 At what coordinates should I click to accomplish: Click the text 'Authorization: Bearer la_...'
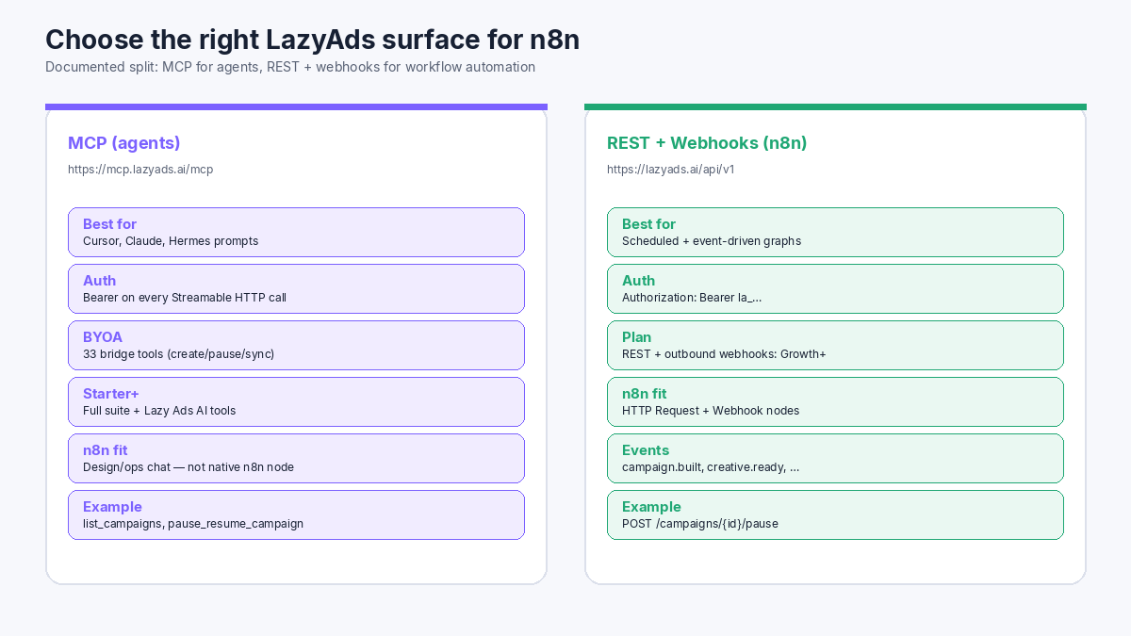(692, 298)
